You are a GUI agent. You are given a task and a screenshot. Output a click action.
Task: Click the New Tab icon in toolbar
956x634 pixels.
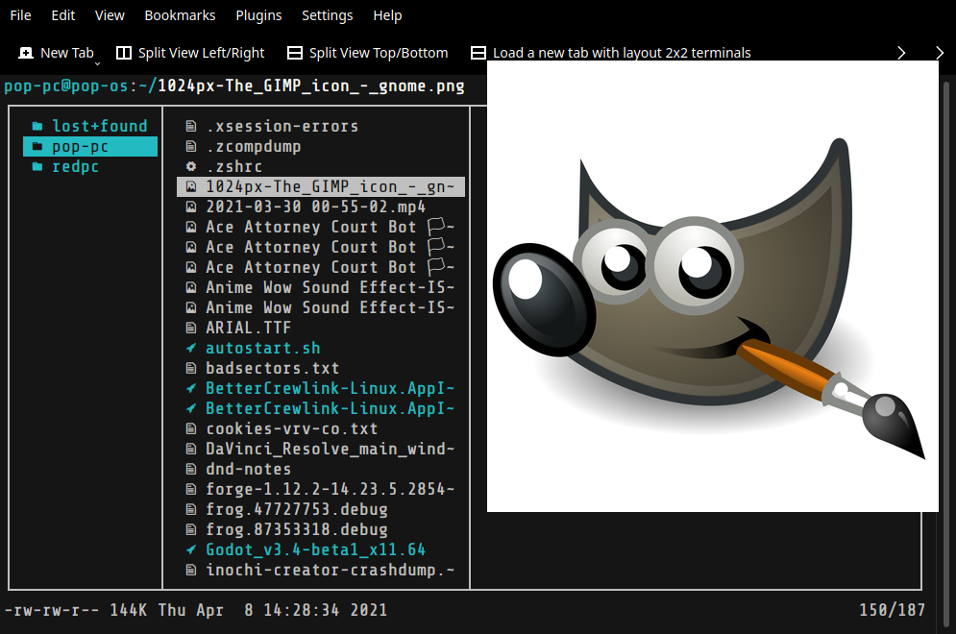pos(26,53)
